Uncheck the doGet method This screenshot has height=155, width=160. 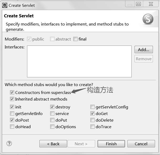coord(92,114)
